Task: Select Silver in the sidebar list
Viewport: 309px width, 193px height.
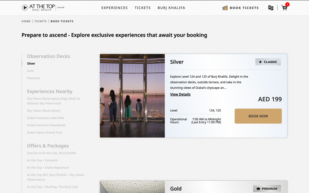Action: [x=31, y=63]
